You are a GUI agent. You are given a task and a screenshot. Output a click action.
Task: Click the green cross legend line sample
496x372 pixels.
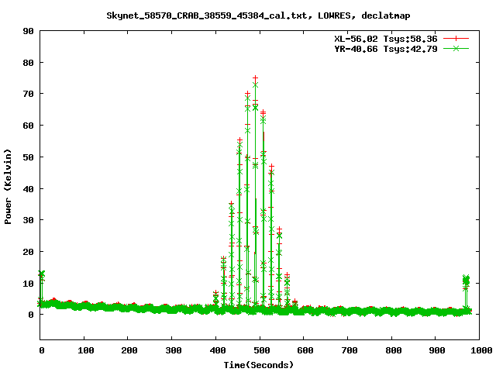(x=456, y=48)
